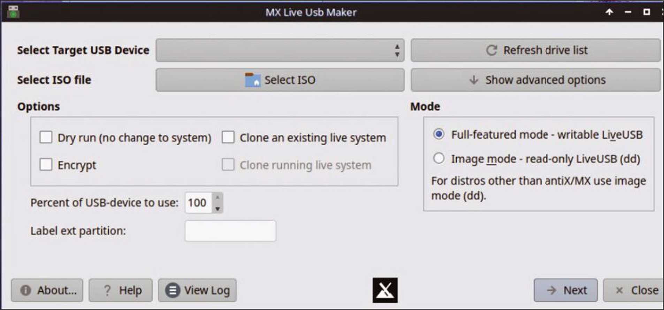Tick Clone running live system checkbox
664x310 pixels.
pos(228,165)
